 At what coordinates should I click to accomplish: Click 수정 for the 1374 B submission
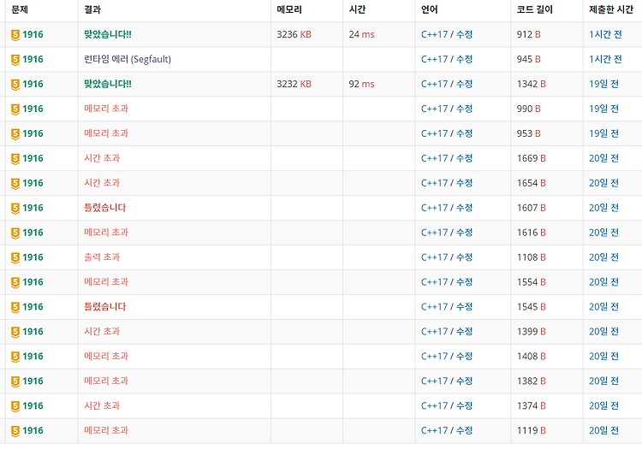pos(464,405)
